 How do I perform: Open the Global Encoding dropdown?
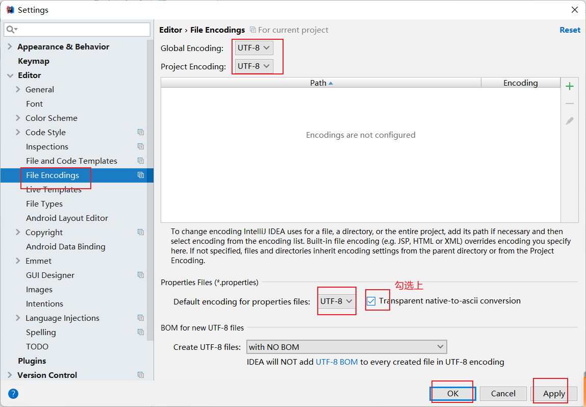coord(254,48)
